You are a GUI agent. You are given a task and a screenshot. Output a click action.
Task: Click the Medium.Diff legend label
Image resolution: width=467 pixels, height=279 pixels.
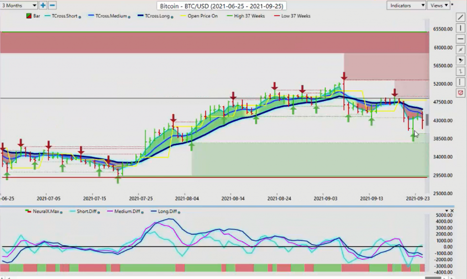(127, 212)
